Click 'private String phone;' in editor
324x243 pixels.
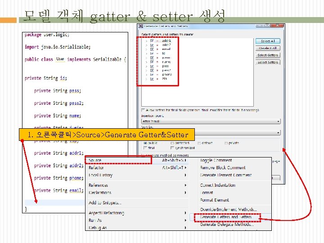point(59,178)
